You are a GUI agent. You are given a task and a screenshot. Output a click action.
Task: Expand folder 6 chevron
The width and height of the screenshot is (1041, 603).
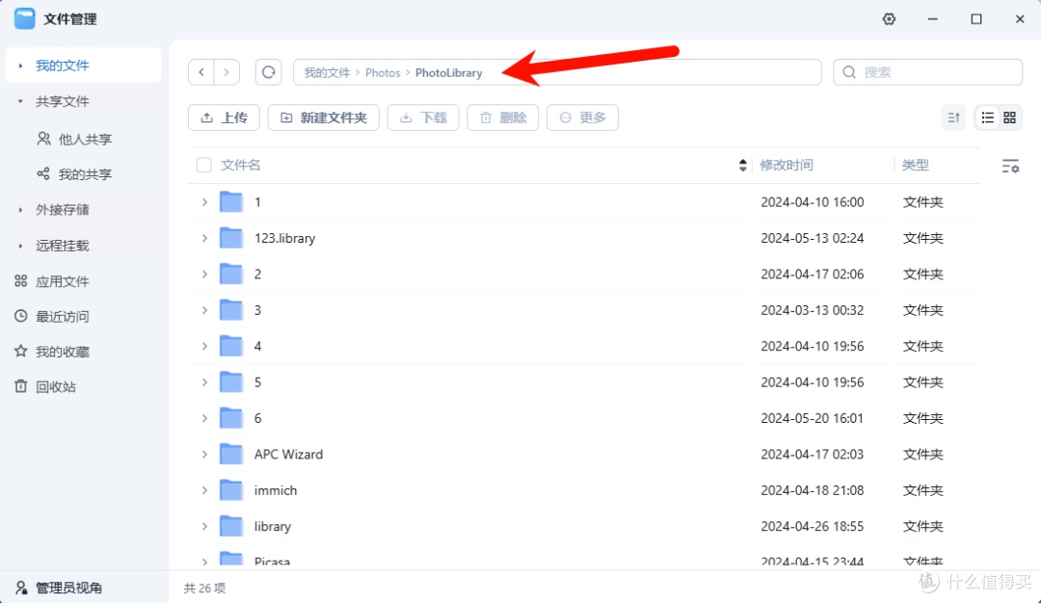pos(204,418)
